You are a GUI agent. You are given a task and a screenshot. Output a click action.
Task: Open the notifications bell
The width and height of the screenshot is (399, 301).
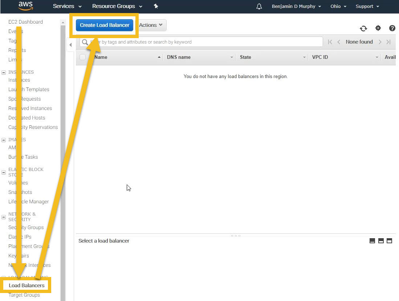(259, 7)
